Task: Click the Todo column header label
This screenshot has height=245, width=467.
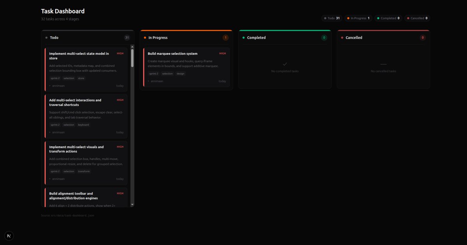Action: 54,38
